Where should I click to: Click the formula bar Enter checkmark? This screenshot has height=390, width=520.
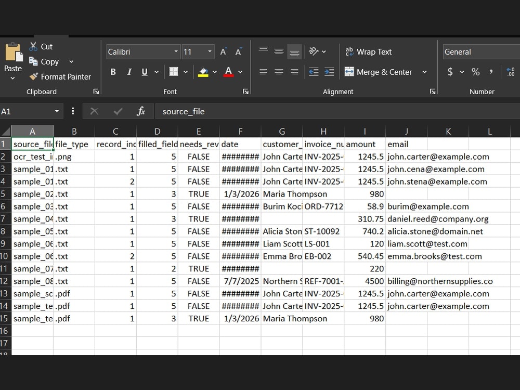(118, 111)
